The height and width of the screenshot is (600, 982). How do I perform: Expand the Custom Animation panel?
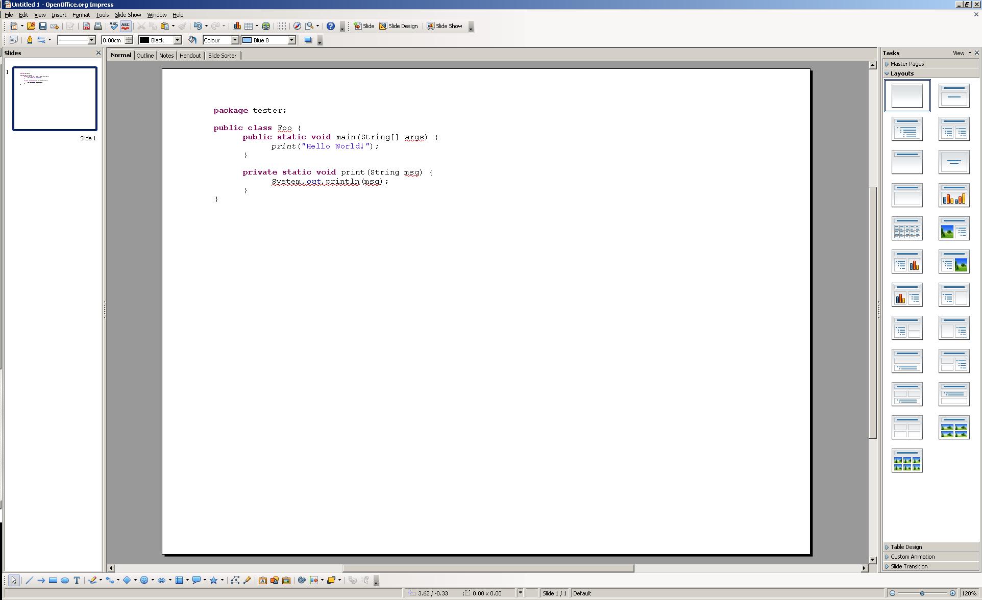pos(912,557)
